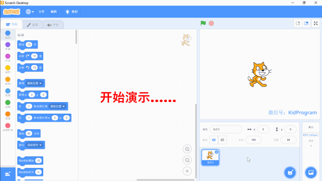Image resolution: width=322 pixels, height=181 pixels.
Task: Select the purple Looks category circle
Action: click(x=8, y=45)
